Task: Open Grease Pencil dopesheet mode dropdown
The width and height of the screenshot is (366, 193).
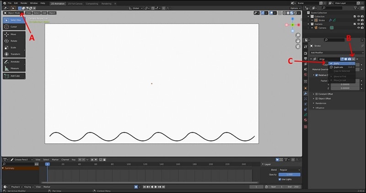Action: point(22,160)
